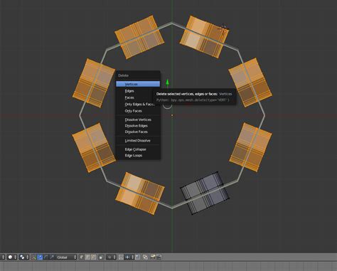This screenshot has height=271, width=337.
Task: Render OpenGL animation clapper icon
Action: [x=159, y=257]
